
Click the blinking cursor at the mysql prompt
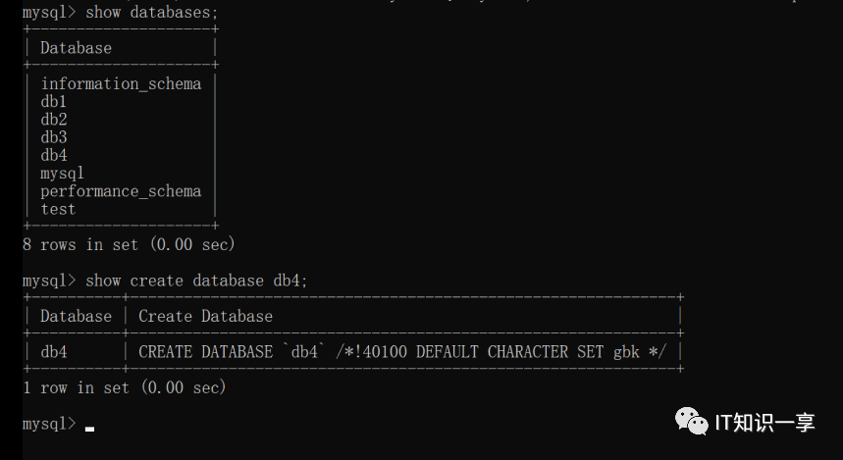pyautogui.click(x=89, y=429)
